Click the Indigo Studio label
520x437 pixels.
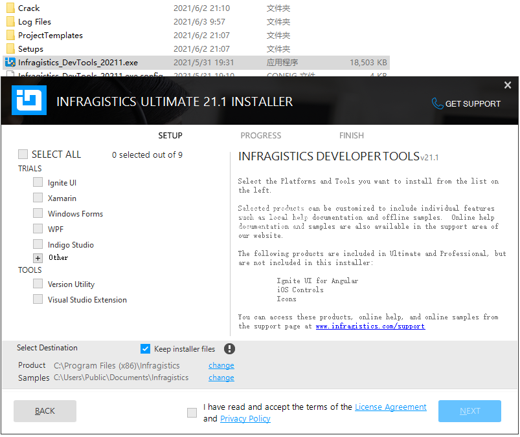[71, 244]
